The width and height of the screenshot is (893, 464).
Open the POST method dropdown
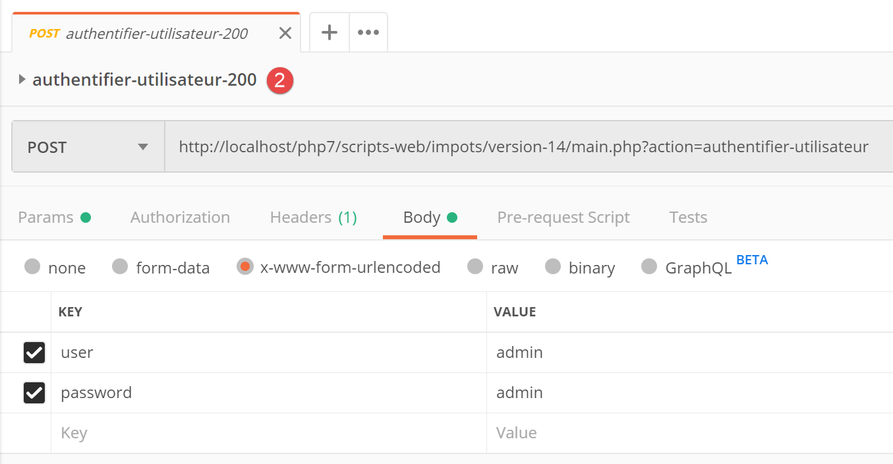pos(88,147)
